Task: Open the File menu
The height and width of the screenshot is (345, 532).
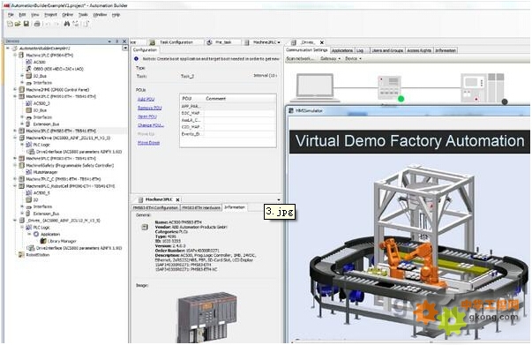Action: point(11,15)
